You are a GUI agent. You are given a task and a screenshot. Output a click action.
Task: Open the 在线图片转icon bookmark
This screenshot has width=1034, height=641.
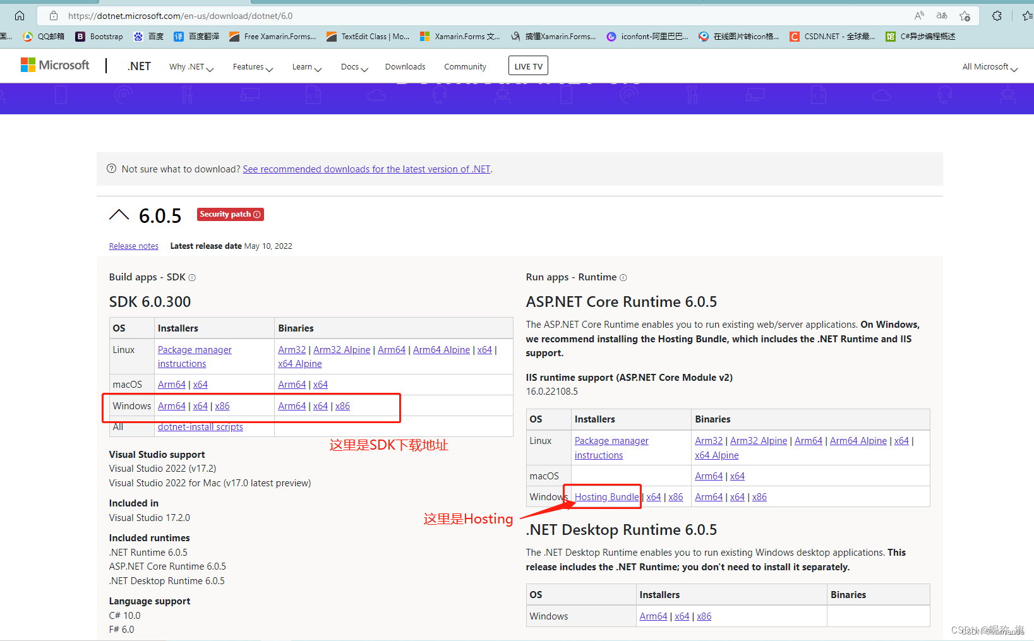739,37
